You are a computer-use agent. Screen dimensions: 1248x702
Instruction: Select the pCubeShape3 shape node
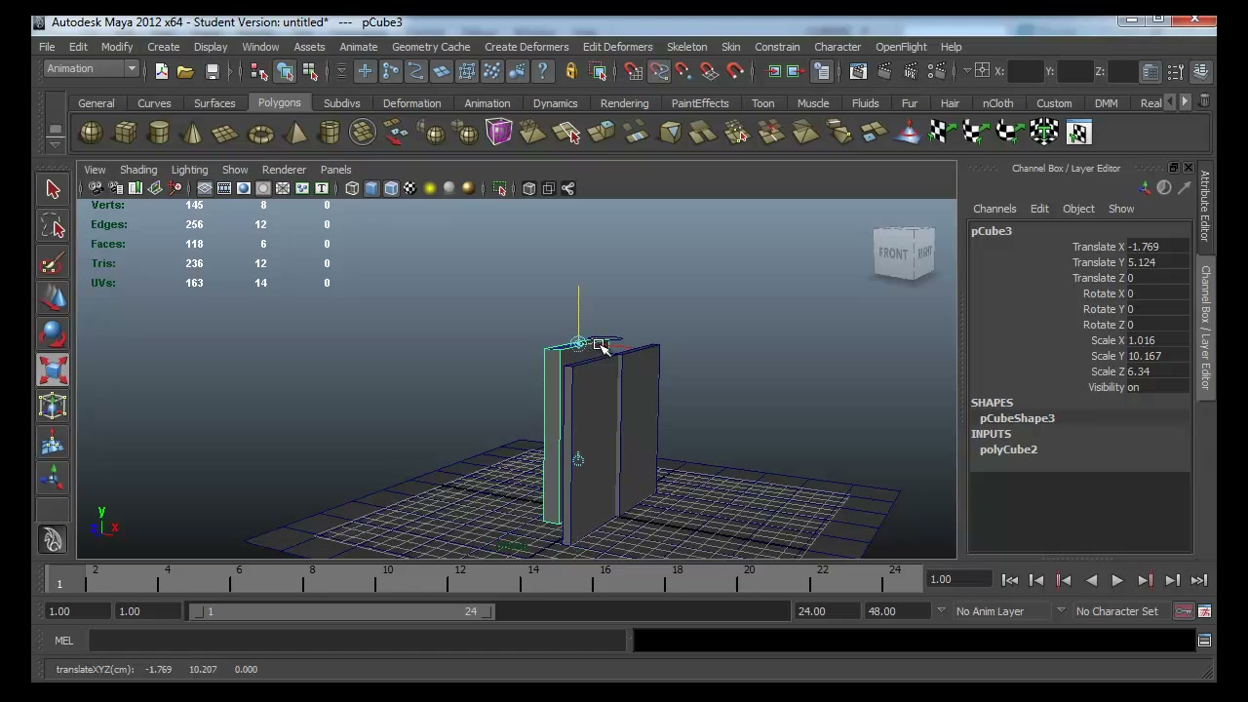(x=1017, y=418)
